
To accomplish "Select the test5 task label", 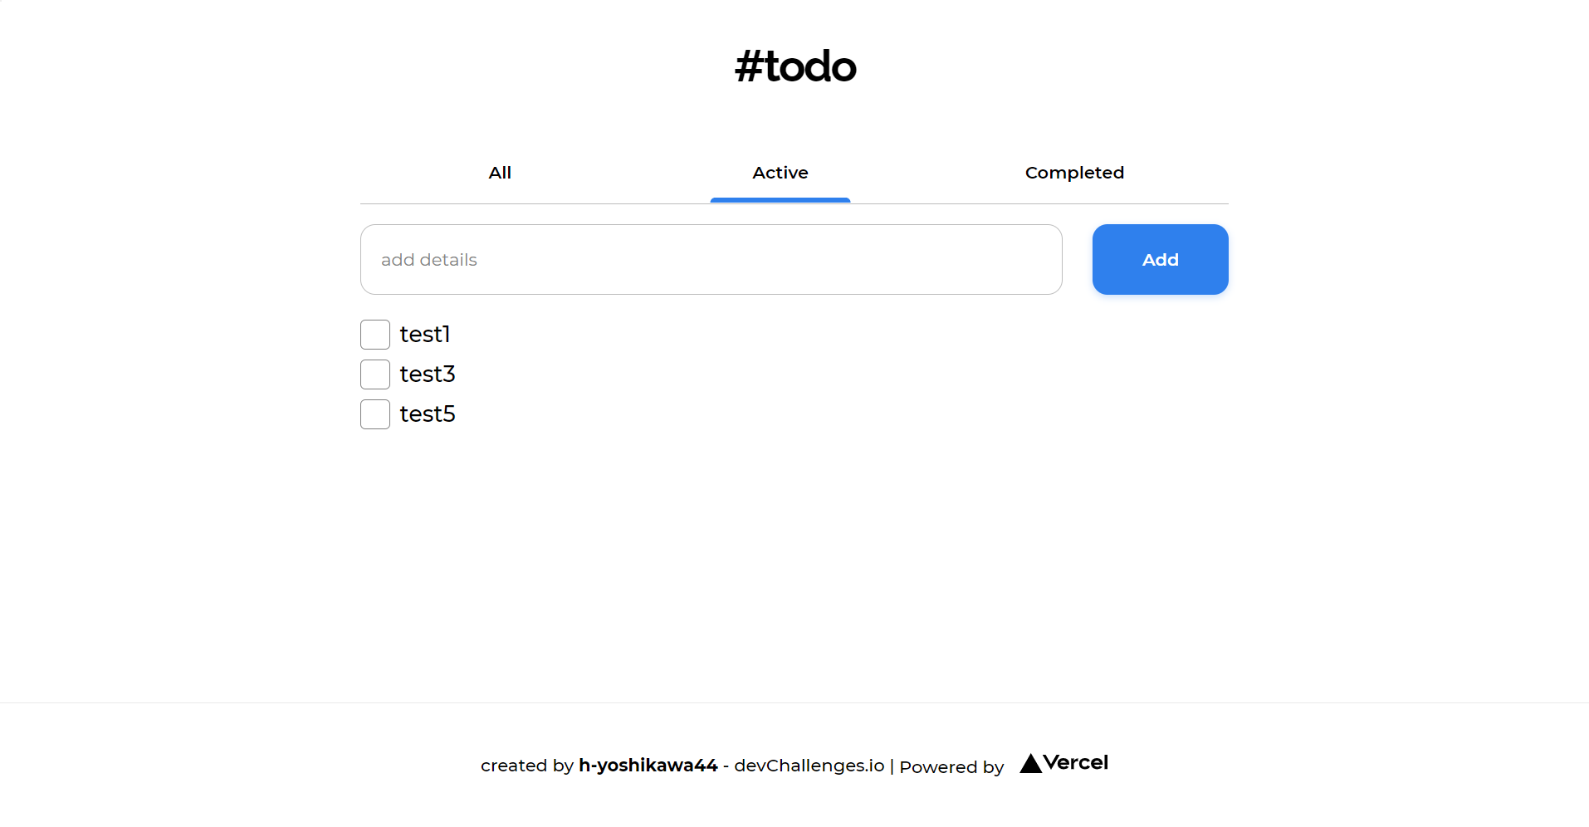I will click(428, 413).
